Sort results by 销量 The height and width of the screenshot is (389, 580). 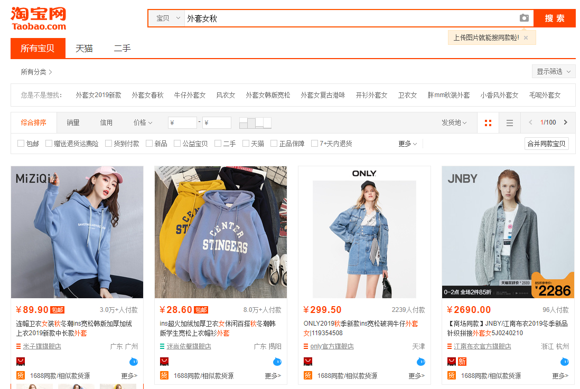[73, 122]
